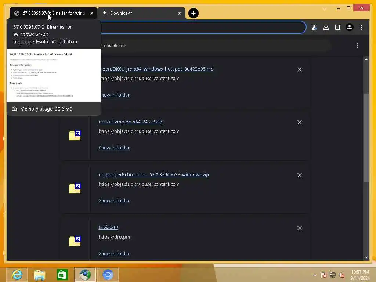Open ungoogled-chromium windows.zip file link

pos(154,174)
